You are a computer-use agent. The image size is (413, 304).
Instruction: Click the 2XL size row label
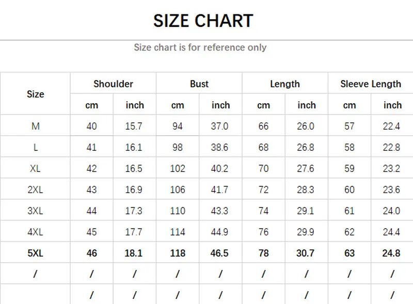pyautogui.click(x=36, y=190)
